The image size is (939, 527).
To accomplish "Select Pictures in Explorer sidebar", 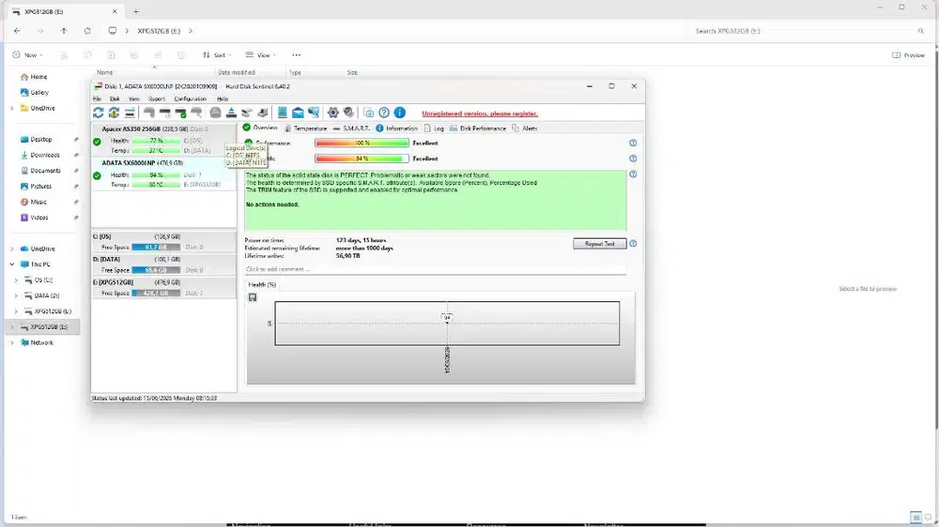I will click(40, 186).
